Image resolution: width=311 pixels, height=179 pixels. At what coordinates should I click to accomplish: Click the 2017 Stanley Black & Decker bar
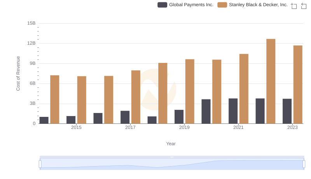pyautogui.click(x=136, y=97)
